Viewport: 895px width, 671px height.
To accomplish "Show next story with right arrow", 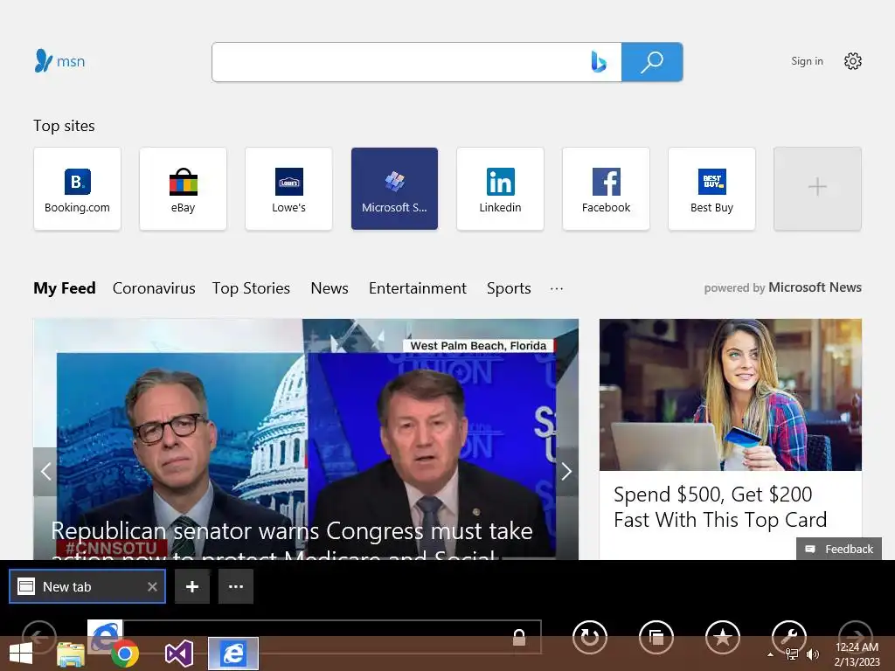I will [566, 471].
